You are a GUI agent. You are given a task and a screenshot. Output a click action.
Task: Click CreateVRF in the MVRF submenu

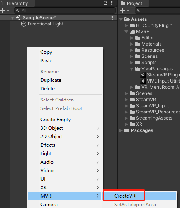[x=140, y=196]
